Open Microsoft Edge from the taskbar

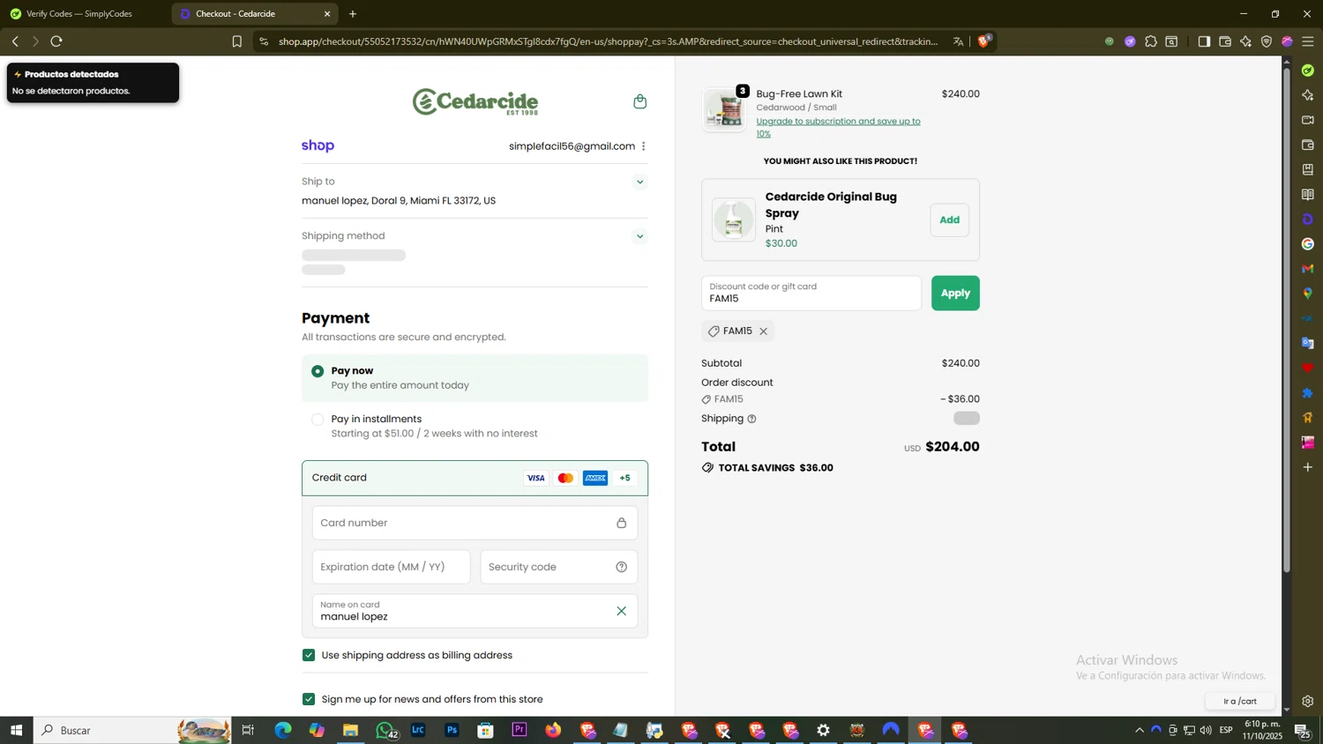coord(282,730)
